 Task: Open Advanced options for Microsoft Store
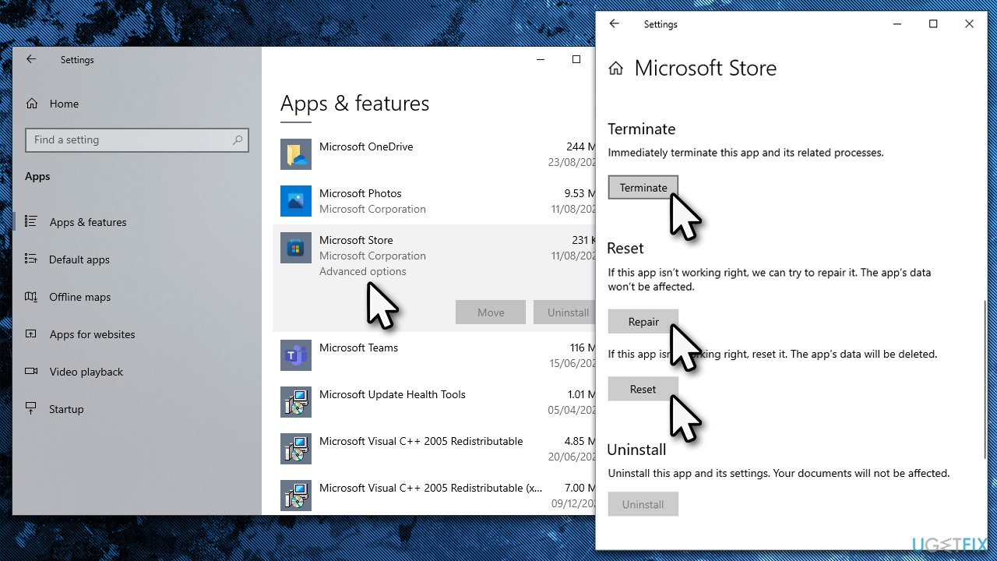pos(362,271)
